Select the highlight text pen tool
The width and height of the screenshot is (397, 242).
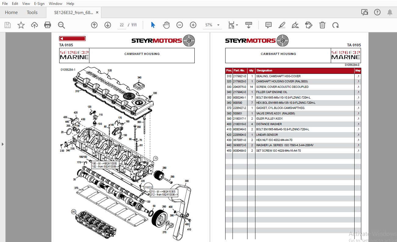coord(282,25)
